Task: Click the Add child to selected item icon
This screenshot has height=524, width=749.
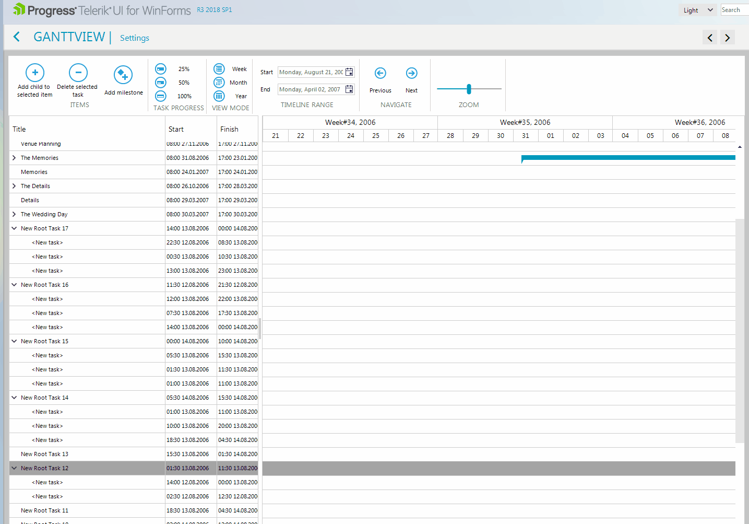Action: 35,73
